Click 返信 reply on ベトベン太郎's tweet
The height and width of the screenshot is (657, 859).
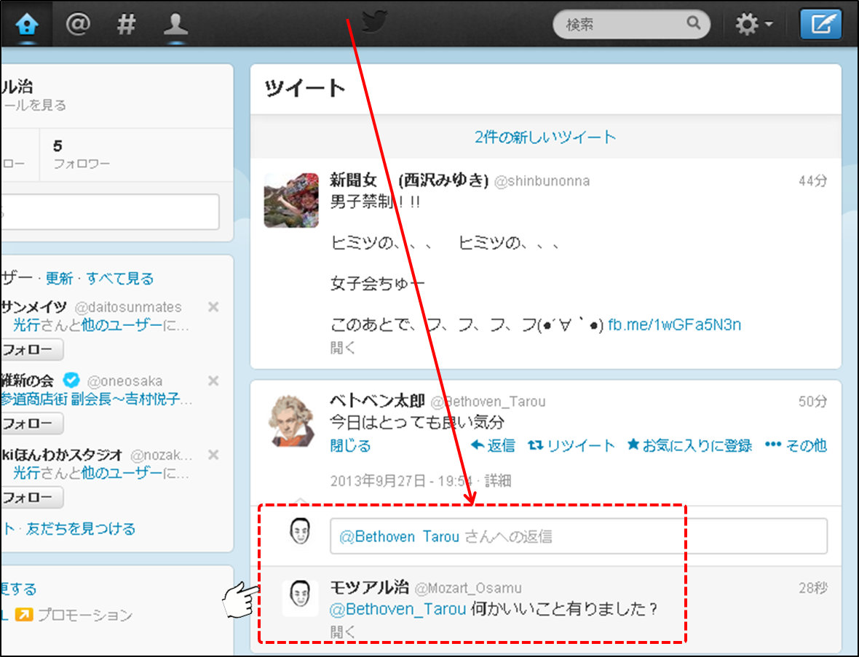(x=493, y=445)
